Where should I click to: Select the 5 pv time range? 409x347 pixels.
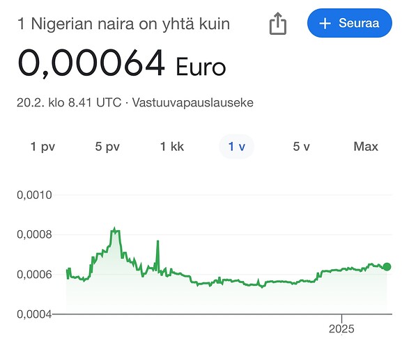(x=107, y=147)
